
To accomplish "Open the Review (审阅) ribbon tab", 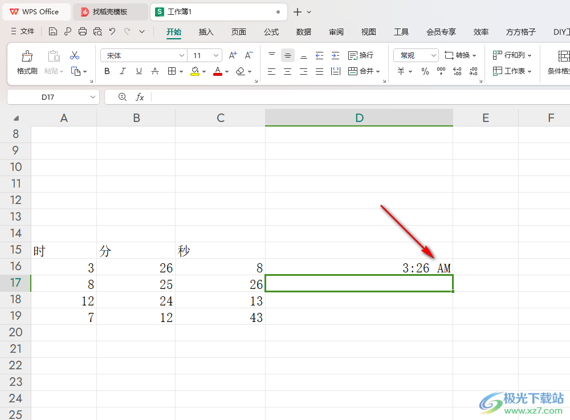I will coord(336,32).
